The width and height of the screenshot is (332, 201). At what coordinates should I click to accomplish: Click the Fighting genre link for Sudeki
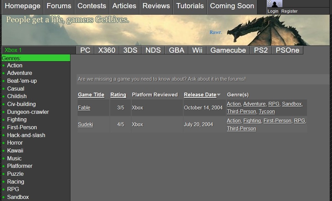tap(252, 121)
